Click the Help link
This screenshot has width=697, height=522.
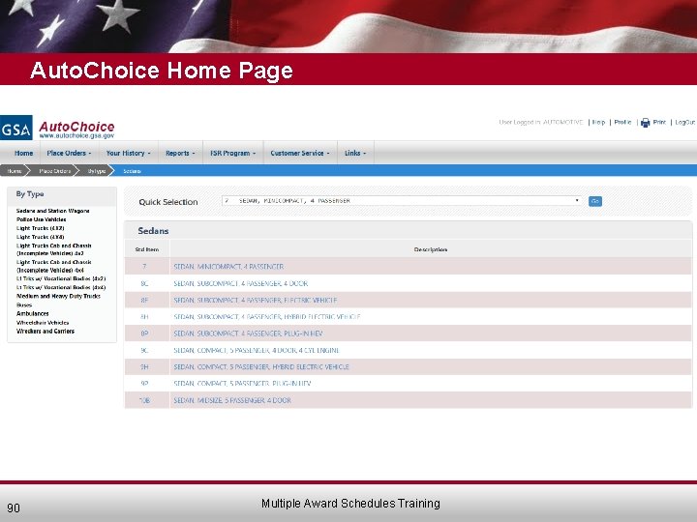coord(599,122)
